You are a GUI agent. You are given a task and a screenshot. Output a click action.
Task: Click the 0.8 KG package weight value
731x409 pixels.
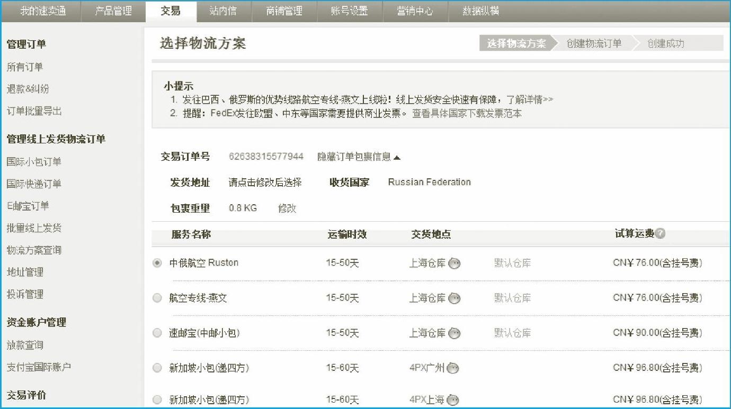243,208
